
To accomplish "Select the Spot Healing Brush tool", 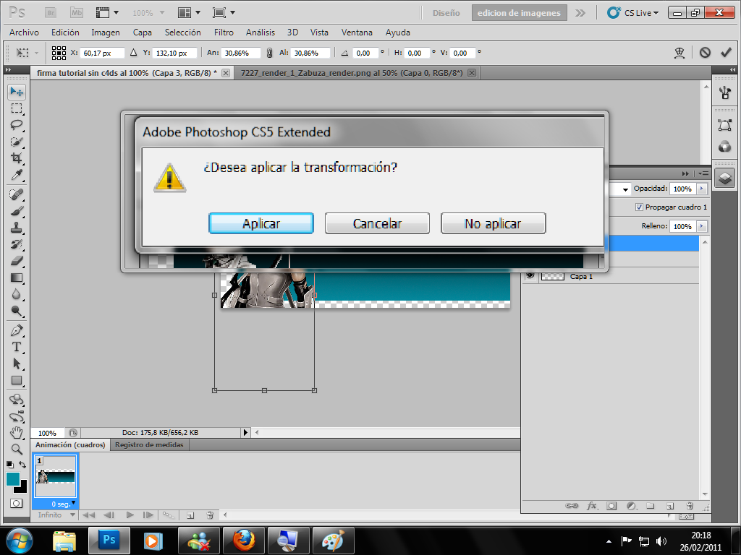I will coord(17,194).
